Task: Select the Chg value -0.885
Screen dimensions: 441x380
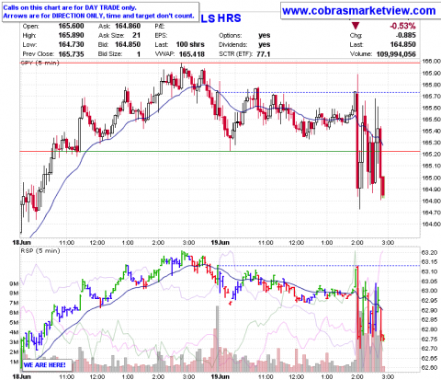Action: (406, 35)
